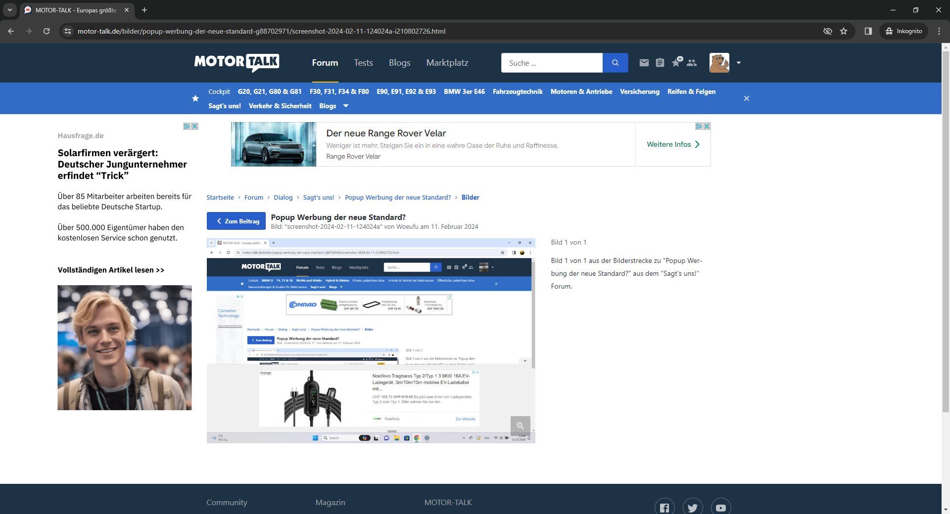Click the site information icon in address bar
Viewport: 950px width, 514px height.
click(x=68, y=31)
